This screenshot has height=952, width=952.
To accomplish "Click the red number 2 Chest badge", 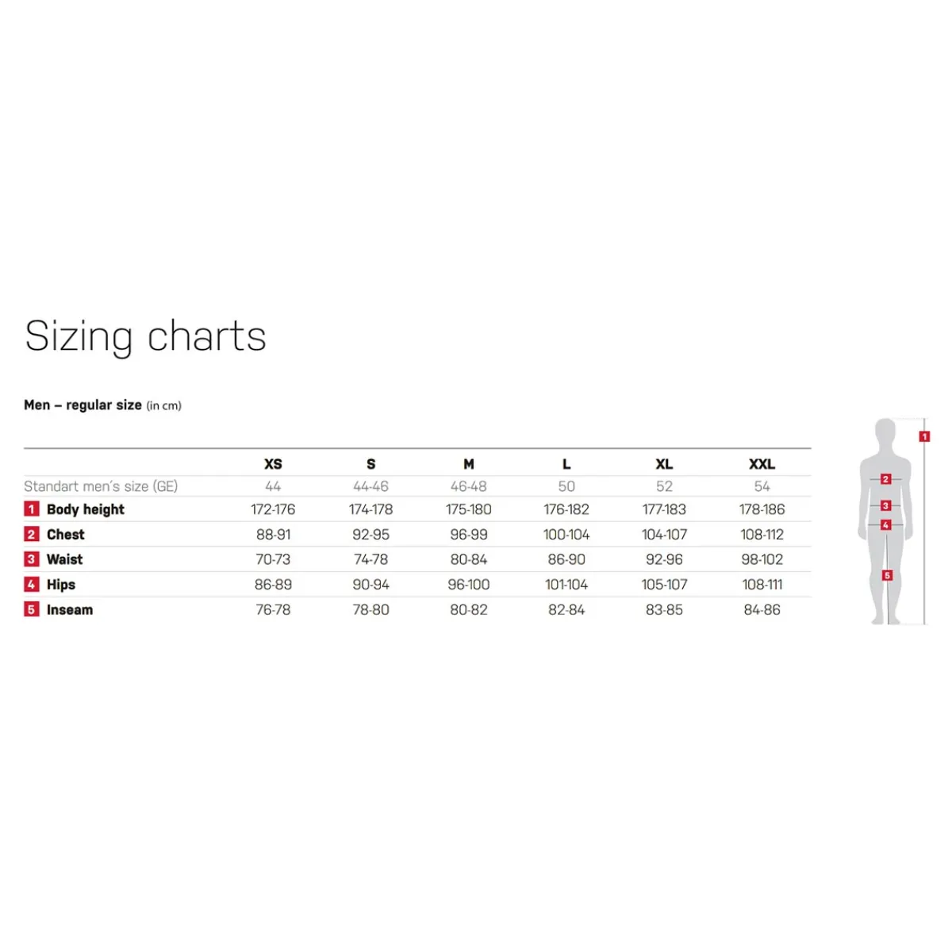I will 32,535.
